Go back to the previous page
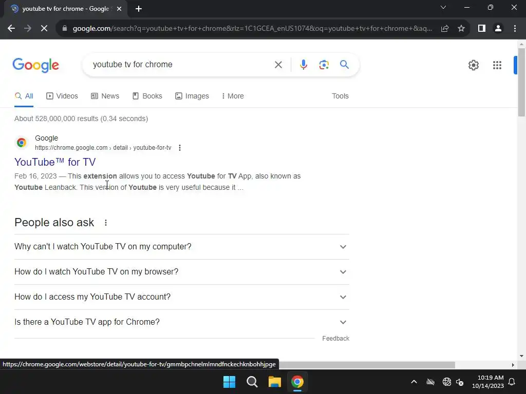Screen dimensions: 526x394 coord(11,29)
